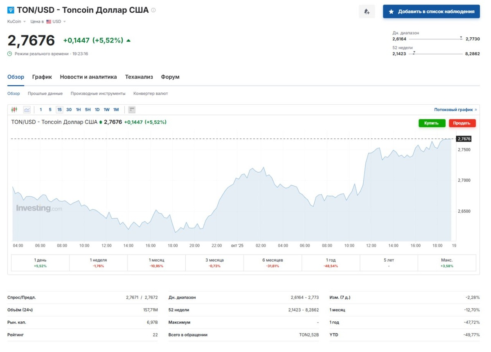491x352 pixels.
Task: Select the 15-minute chart interval
Action: tap(59, 110)
